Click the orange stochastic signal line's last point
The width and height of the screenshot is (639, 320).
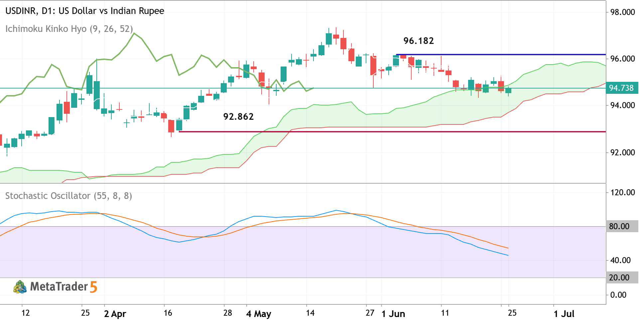pyautogui.click(x=508, y=248)
